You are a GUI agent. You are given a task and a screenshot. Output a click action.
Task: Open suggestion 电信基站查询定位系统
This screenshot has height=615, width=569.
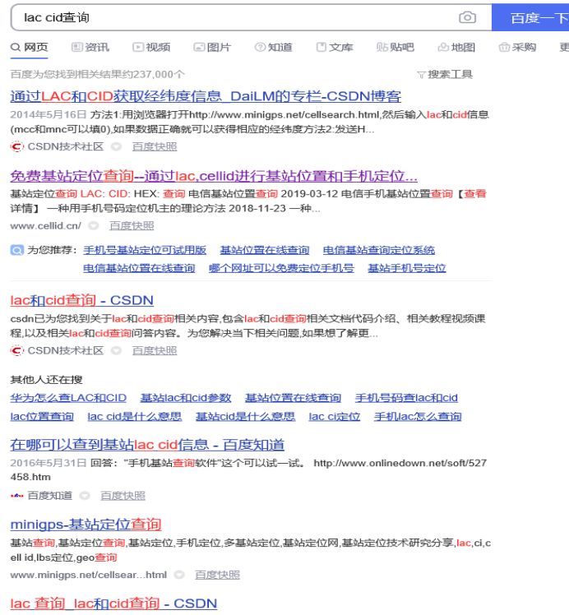point(379,250)
